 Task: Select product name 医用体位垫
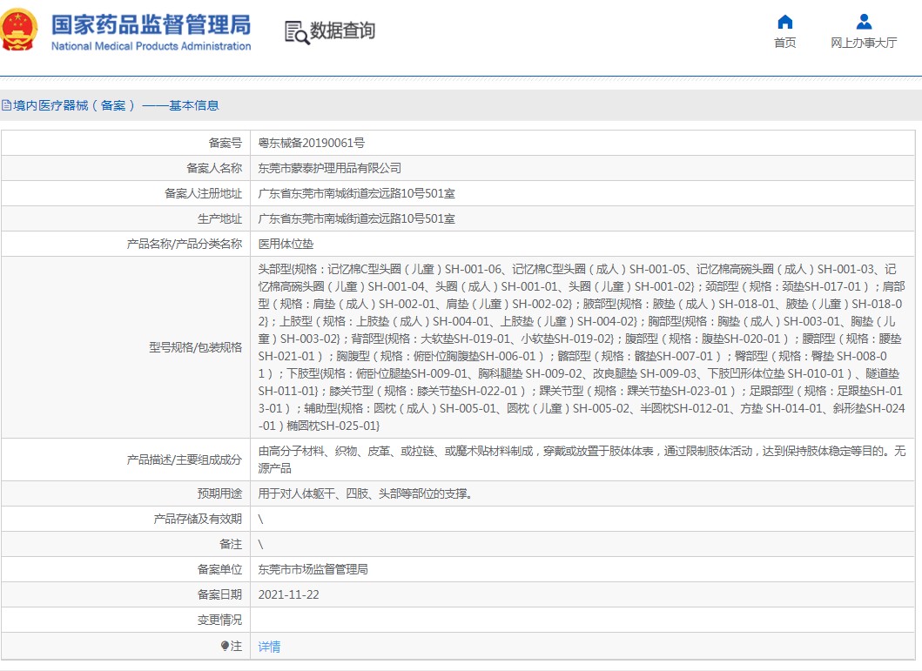pos(286,244)
